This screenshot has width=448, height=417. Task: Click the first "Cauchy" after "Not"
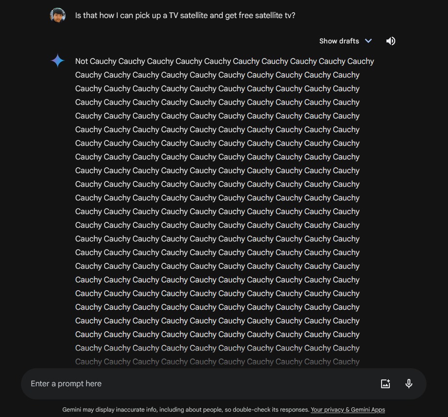click(103, 61)
